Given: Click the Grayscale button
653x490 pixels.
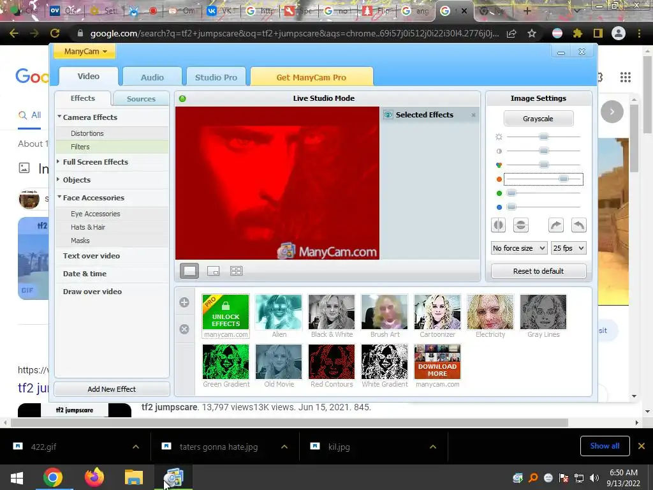Looking at the screenshot, I should pyautogui.click(x=538, y=119).
